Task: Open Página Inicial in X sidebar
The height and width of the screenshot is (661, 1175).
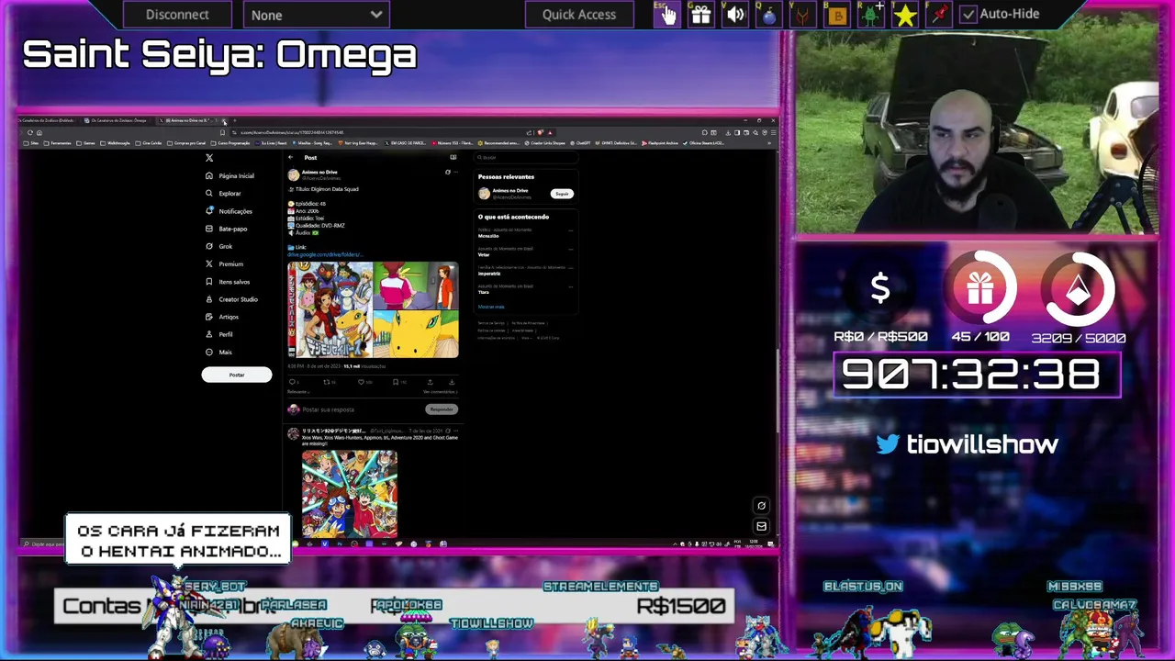Action: 230,175
